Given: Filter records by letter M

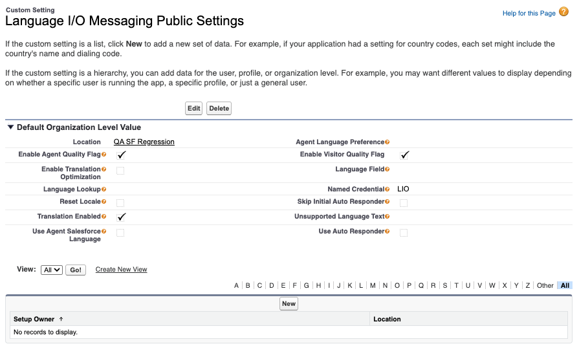Looking at the screenshot, I should point(373,285).
